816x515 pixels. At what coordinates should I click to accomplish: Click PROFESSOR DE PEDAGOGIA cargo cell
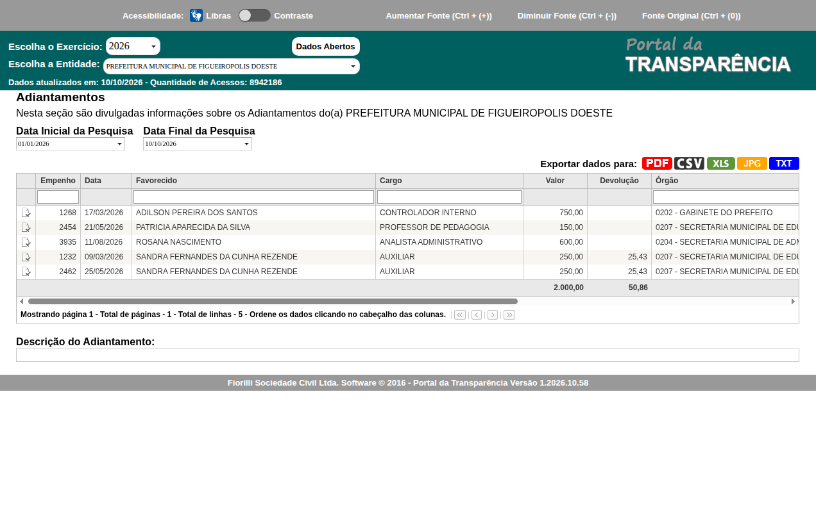coord(449,227)
